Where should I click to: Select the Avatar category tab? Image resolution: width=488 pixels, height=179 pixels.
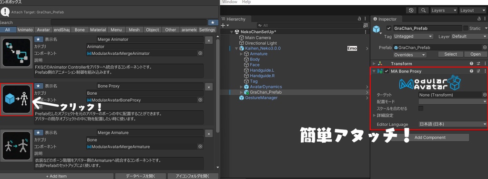(43, 30)
